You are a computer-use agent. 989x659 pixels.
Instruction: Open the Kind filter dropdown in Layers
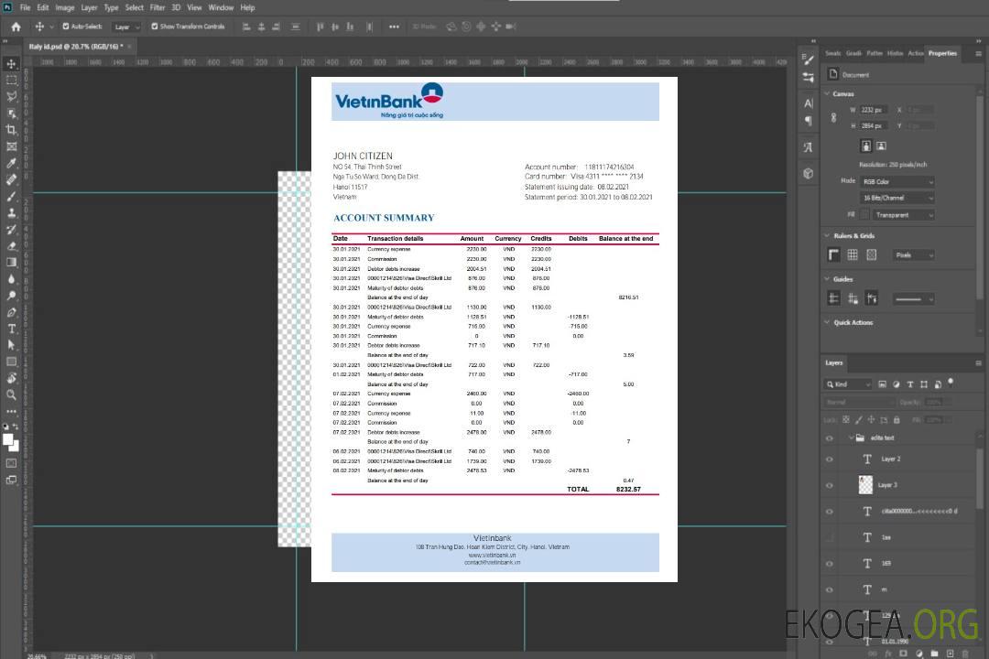click(848, 384)
